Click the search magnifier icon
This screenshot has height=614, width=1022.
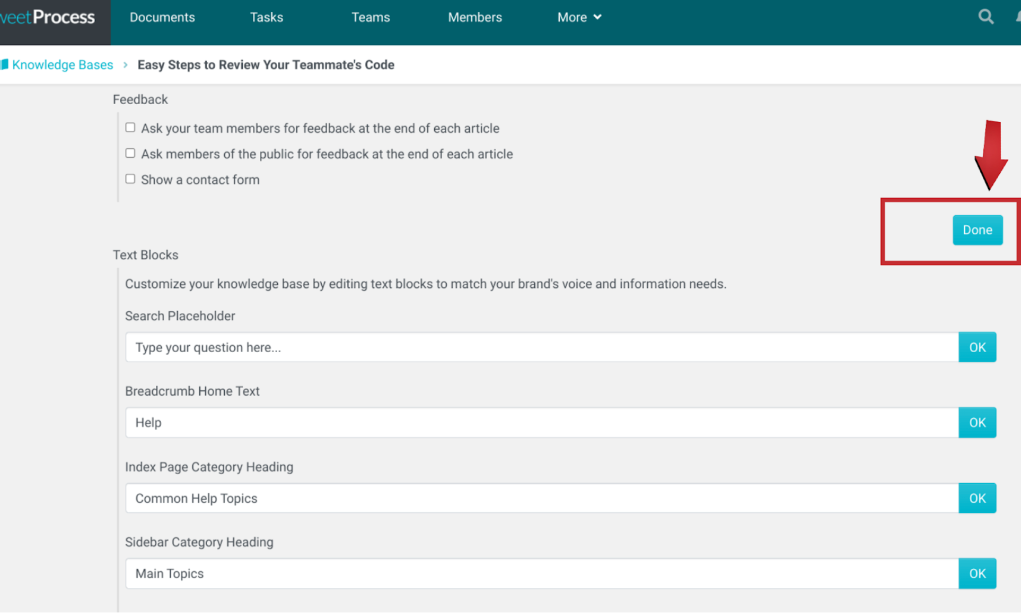pyautogui.click(x=986, y=17)
